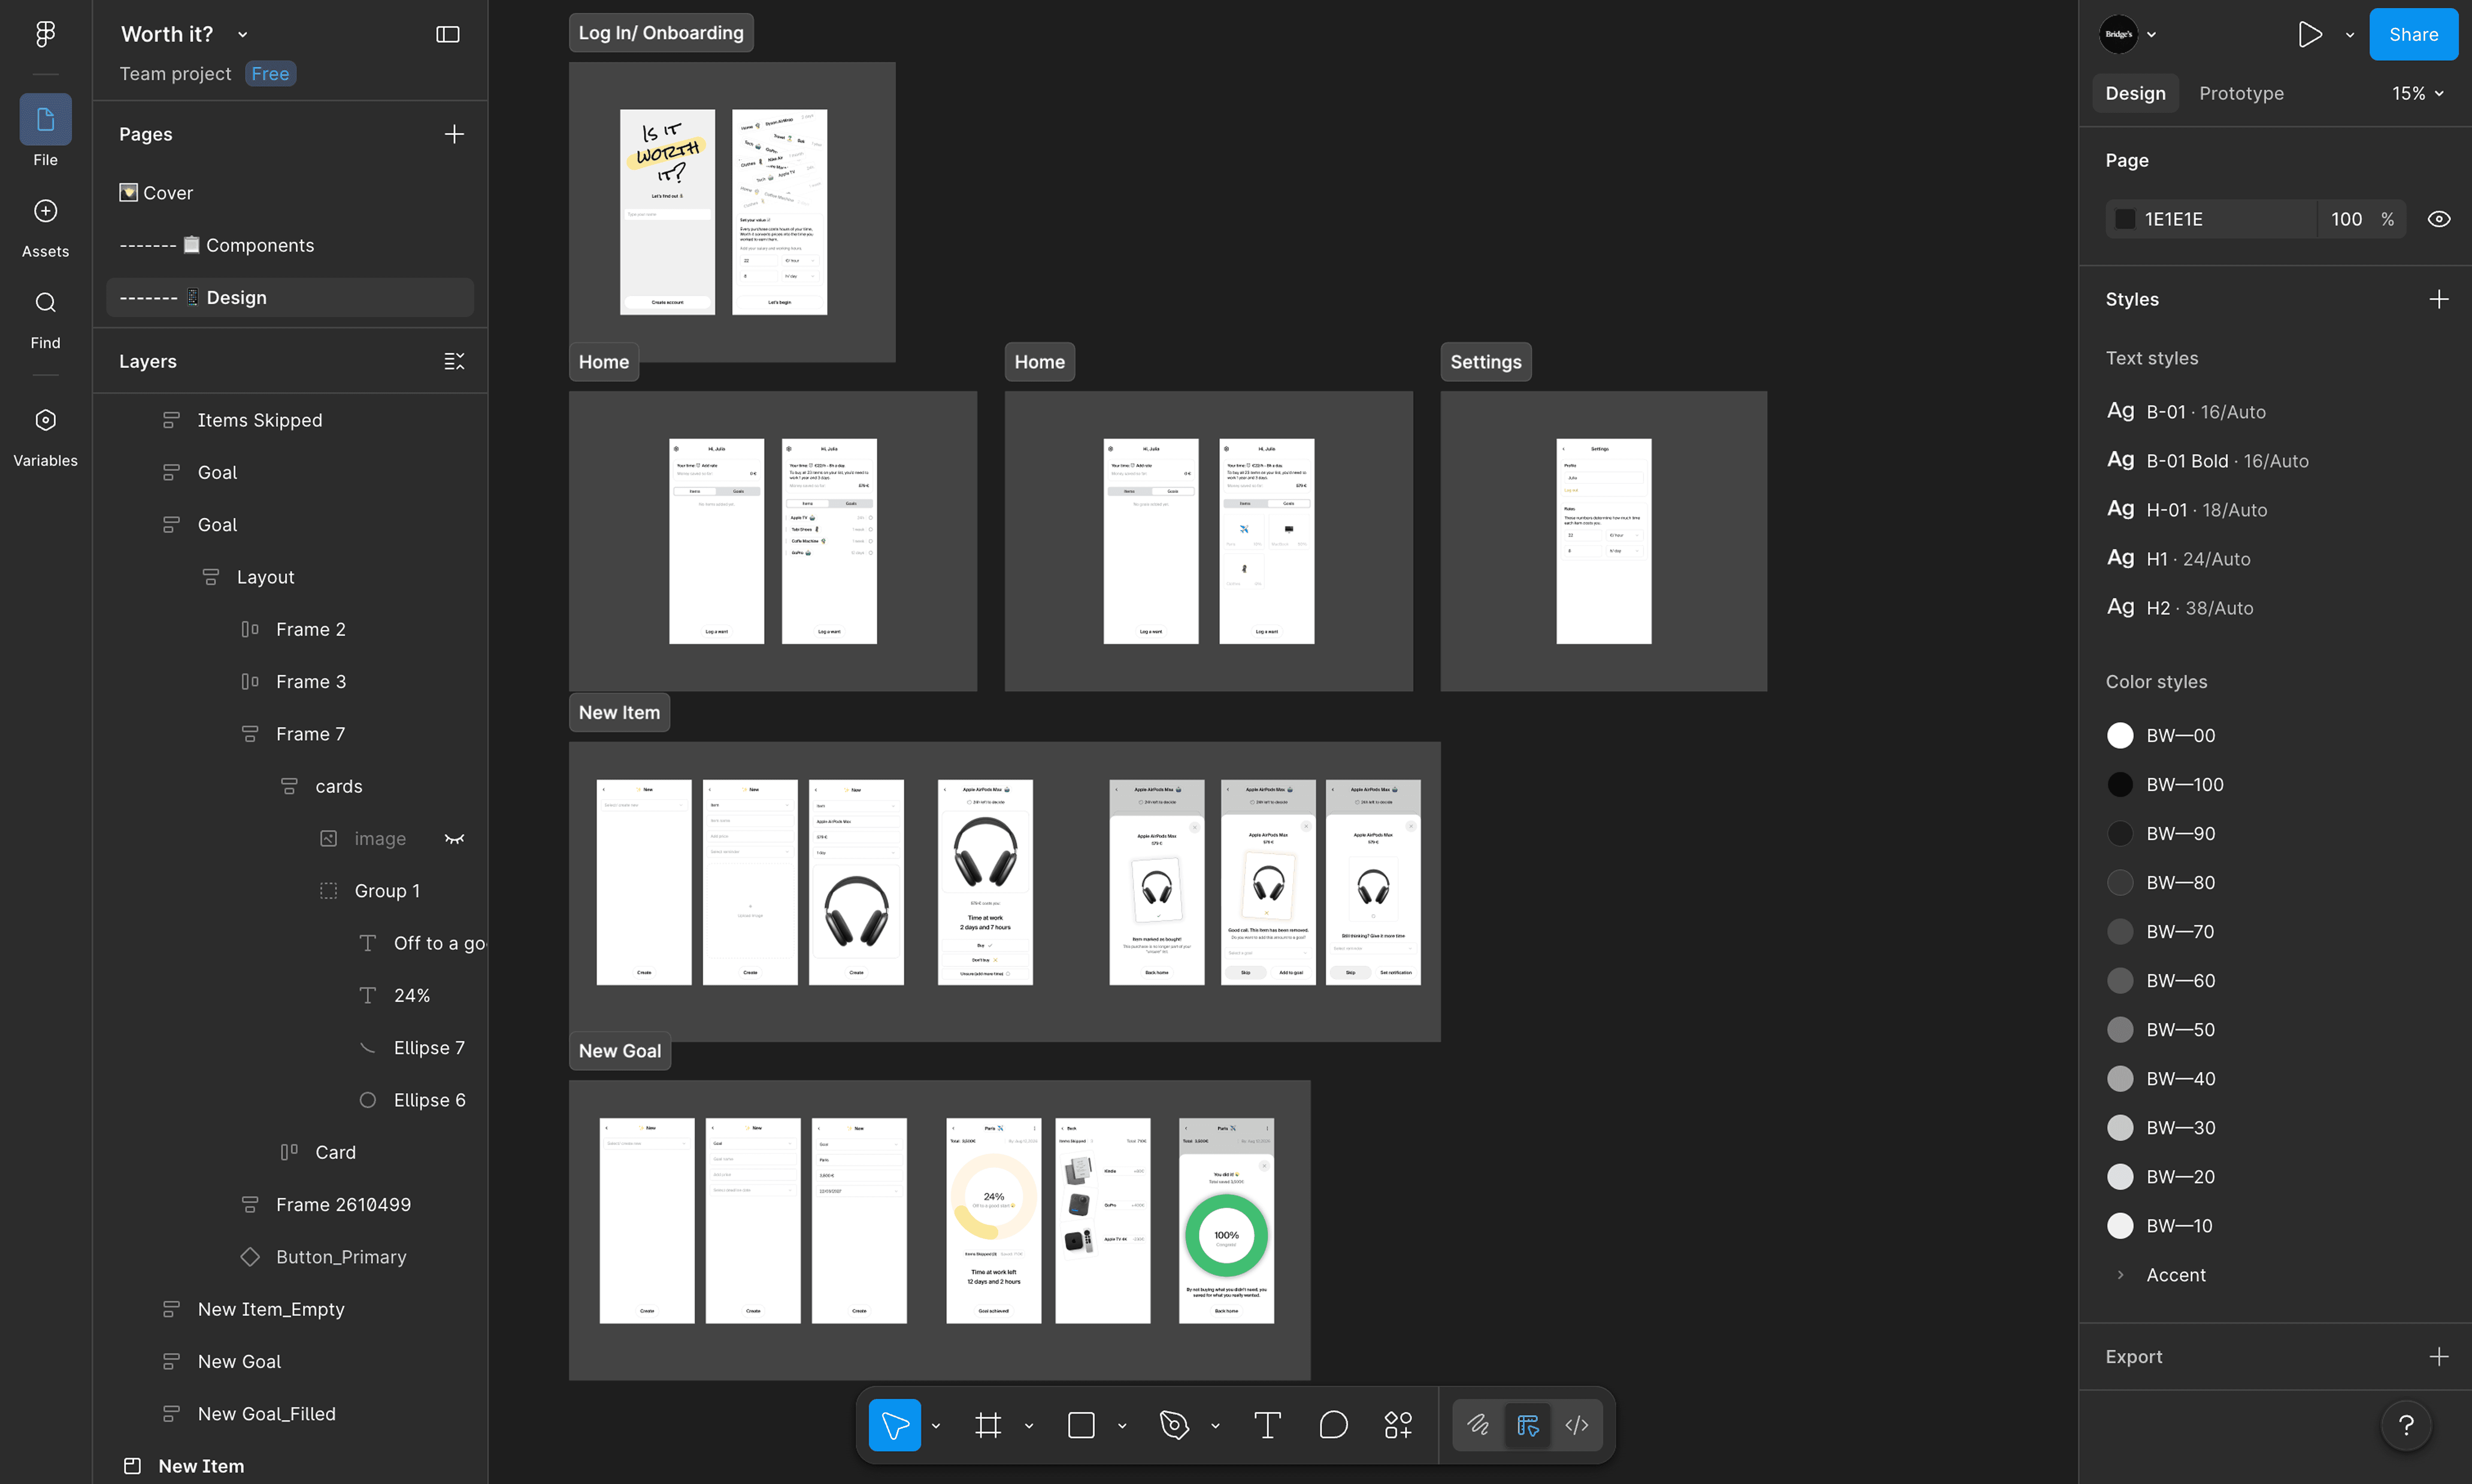Screen dimensions: 2472x1484
Task: Toggle page background visibility eye
Action: (2438, 219)
